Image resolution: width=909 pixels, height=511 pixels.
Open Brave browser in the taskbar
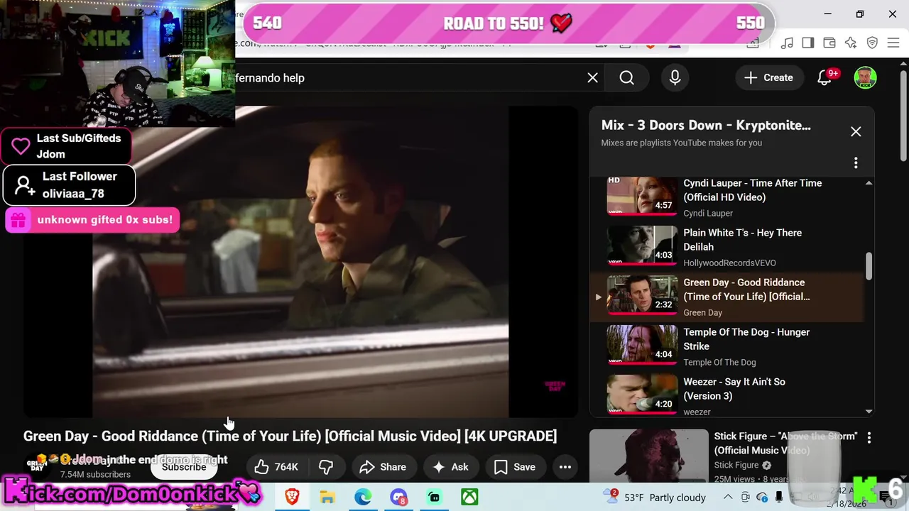point(292,498)
